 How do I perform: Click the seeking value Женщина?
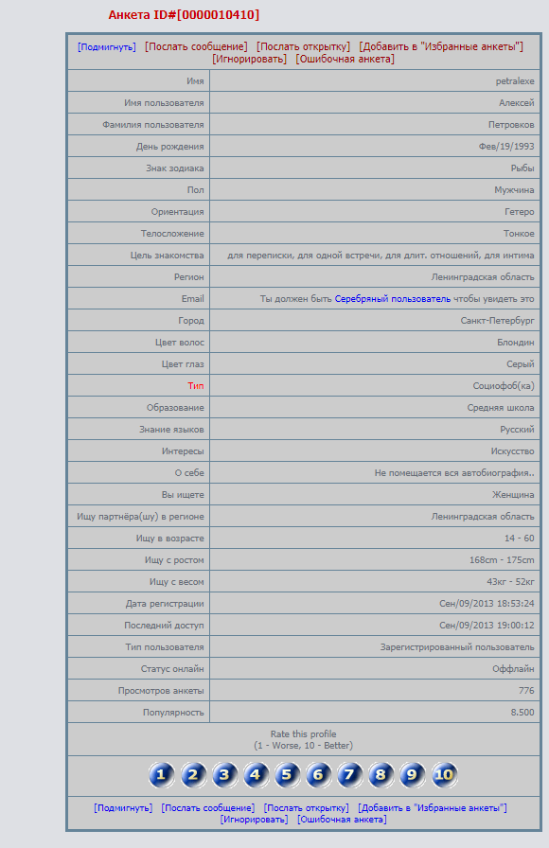(x=513, y=494)
